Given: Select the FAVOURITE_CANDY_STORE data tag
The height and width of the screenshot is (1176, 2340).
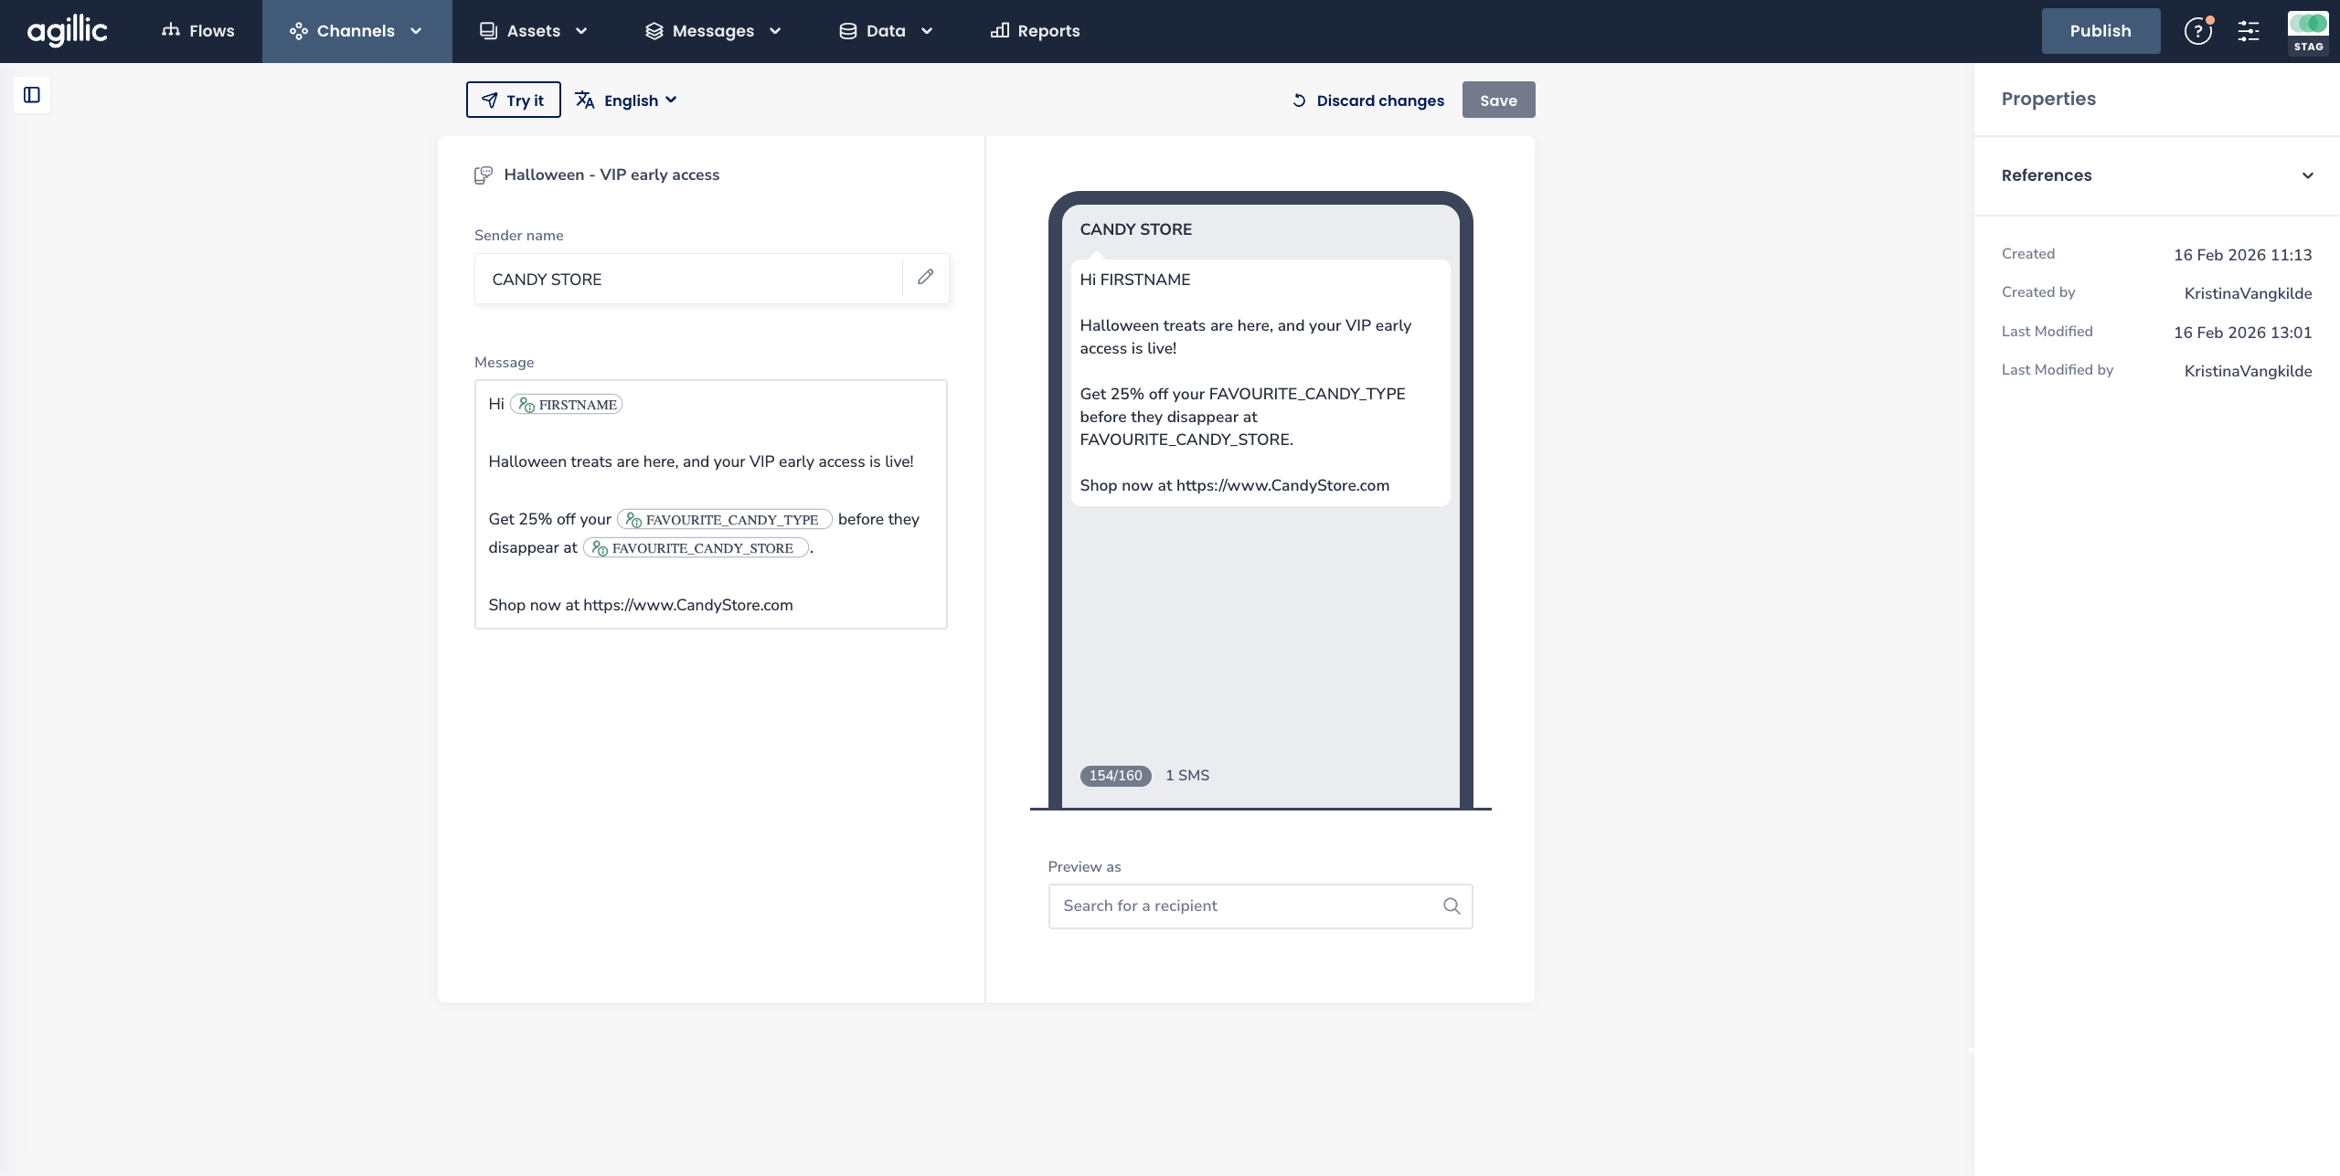Looking at the screenshot, I should [x=696, y=548].
